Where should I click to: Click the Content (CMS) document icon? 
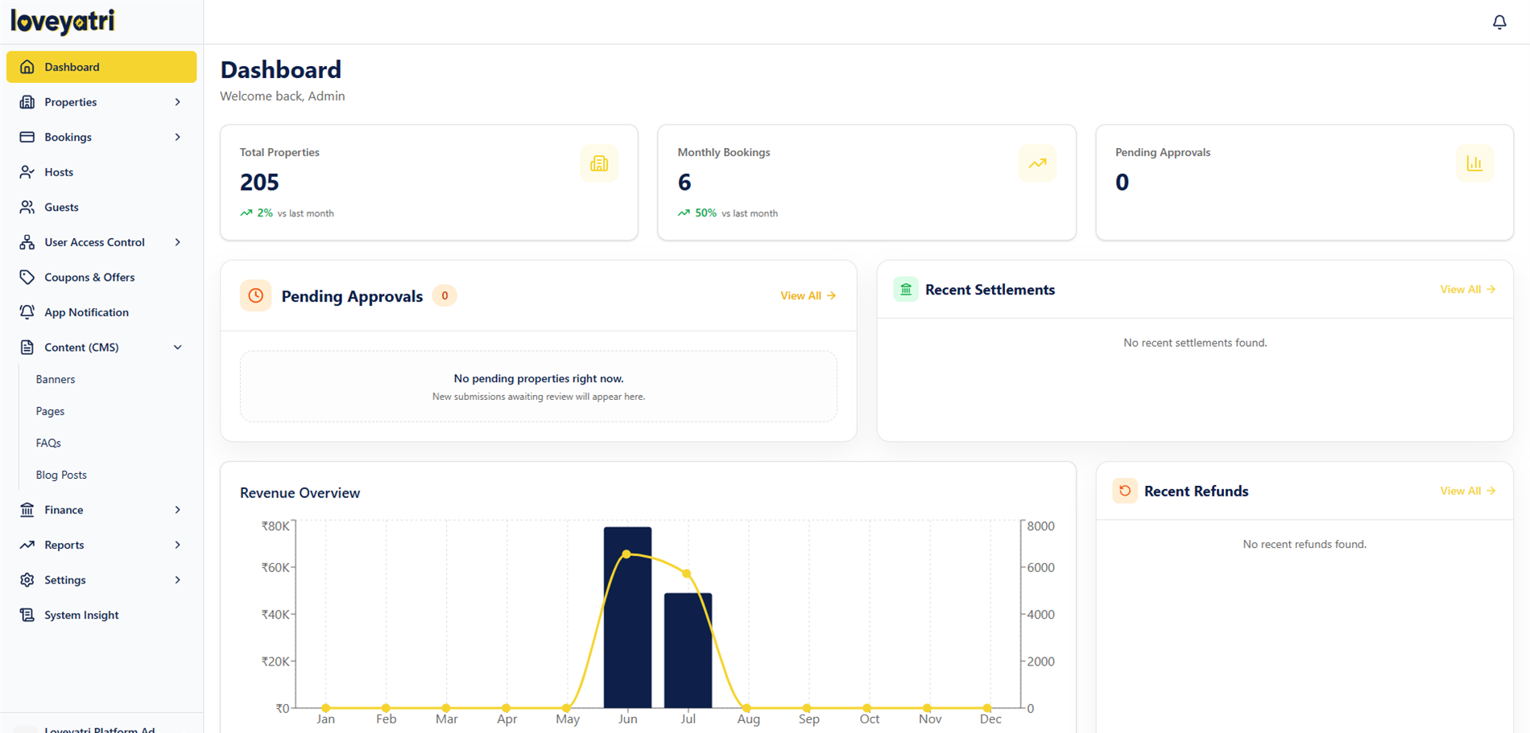click(x=27, y=347)
